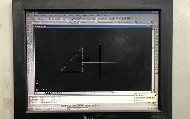Image resolution: width=190 pixels, height=119 pixels.
Task: Select the Offset modify tool
Action: (31, 36)
